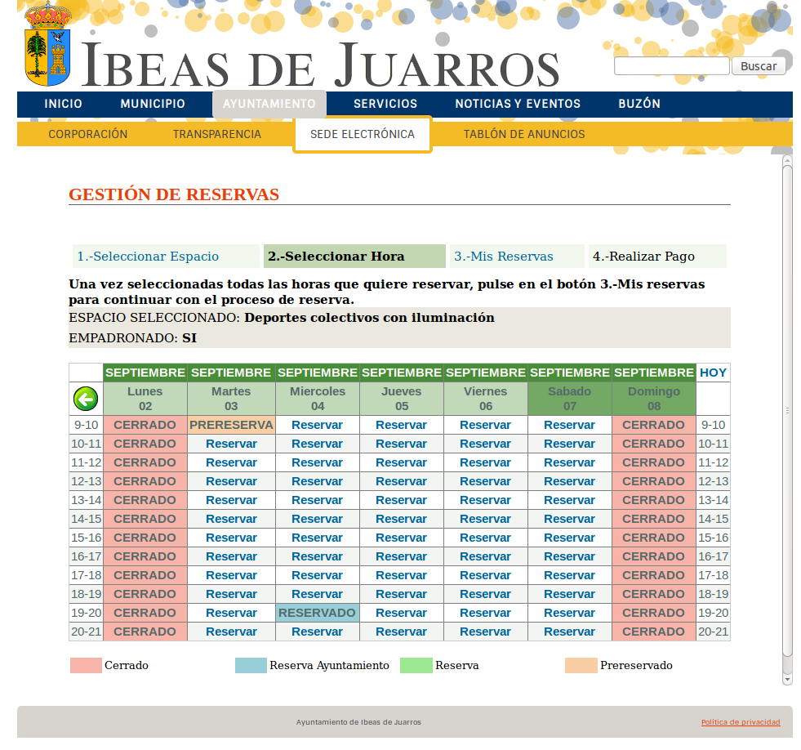The image size is (801, 750).
Task: Reserve Jueves 05 at 13-14
Action: click(x=402, y=500)
